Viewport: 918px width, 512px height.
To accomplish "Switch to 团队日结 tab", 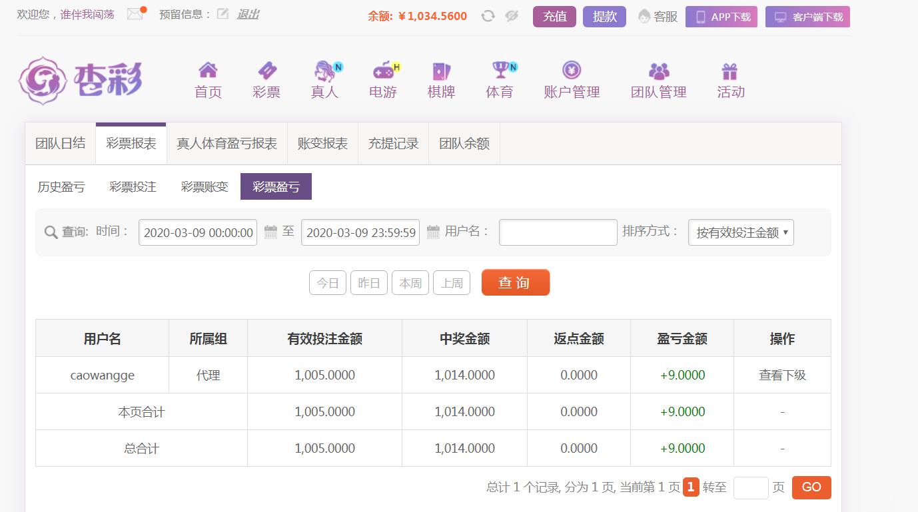I will (61, 144).
